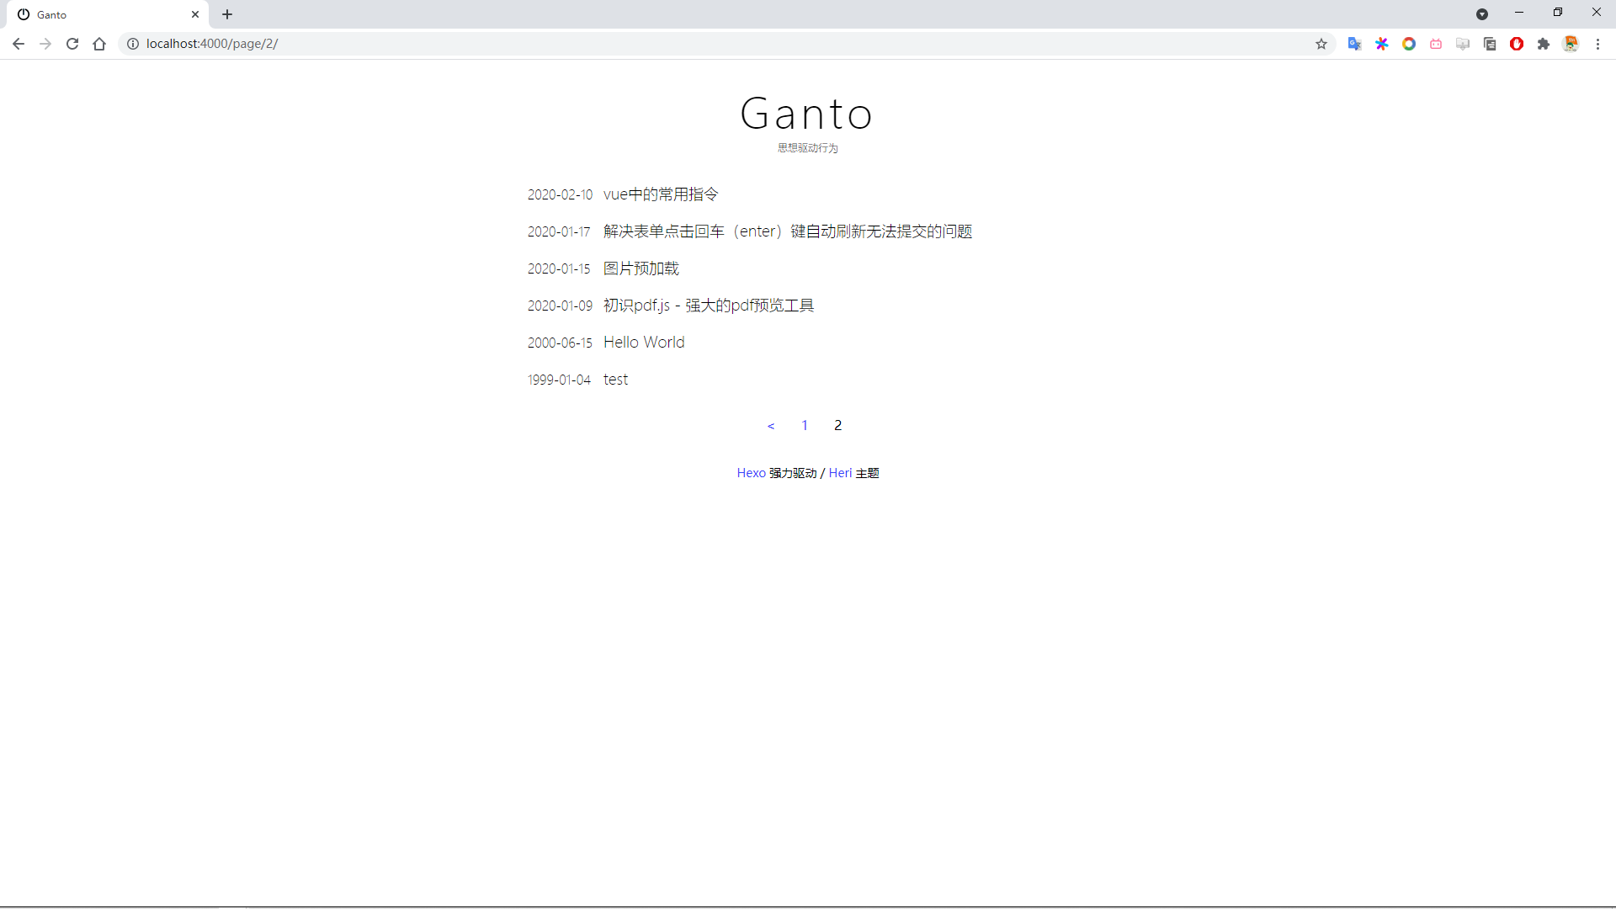Image resolution: width=1616 pixels, height=909 pixels.
Task: Go to the browser home page
Action: click(x=99, y=44)
